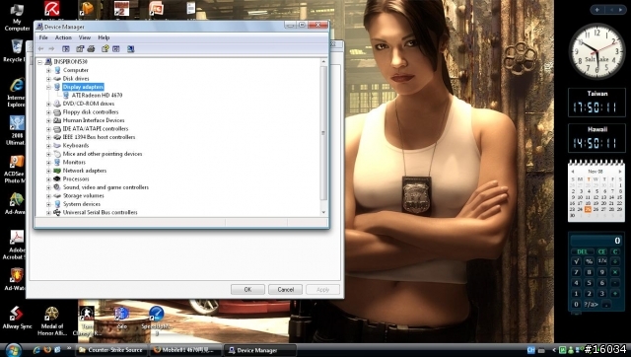Expand Universal Serial Bus controllers

coord(48,212)
